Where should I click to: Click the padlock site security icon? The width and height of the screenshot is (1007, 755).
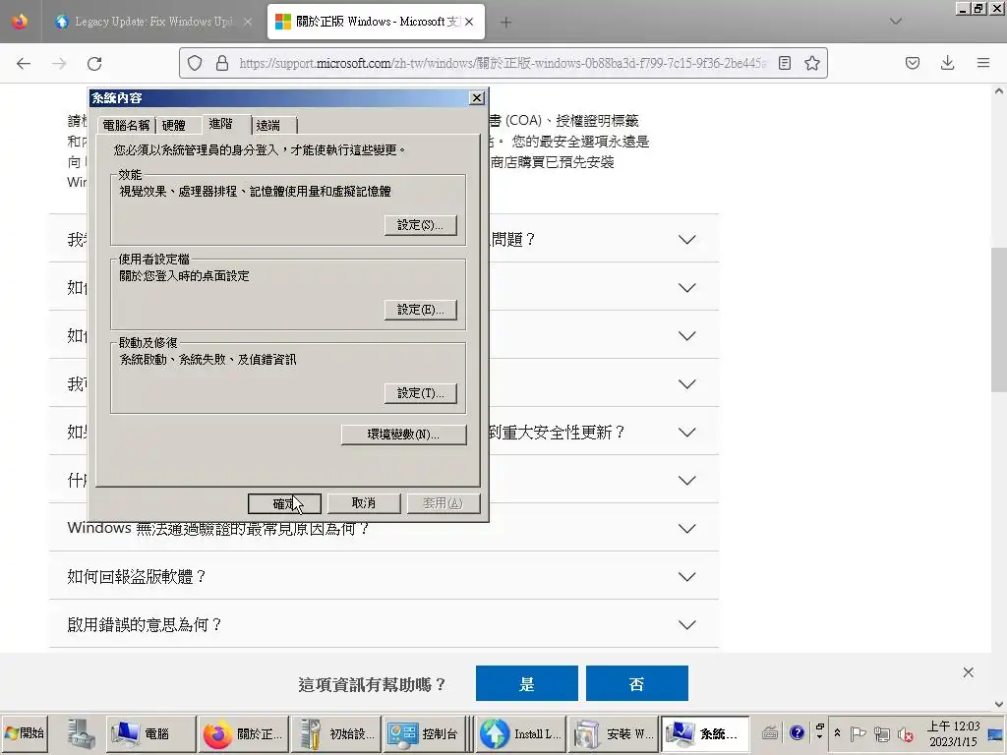pyautogui.click(x=222, y=63)
